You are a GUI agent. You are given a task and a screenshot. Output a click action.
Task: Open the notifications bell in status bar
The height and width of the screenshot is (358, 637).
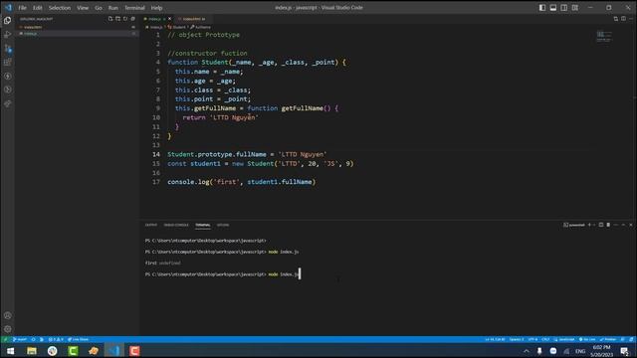(631, 339)
